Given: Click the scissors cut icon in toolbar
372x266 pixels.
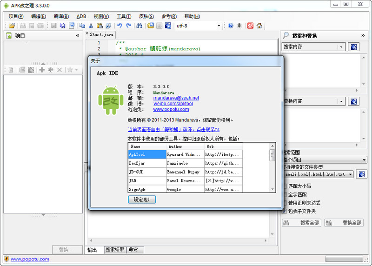Looking at the screenshot, I should (91, 26).
